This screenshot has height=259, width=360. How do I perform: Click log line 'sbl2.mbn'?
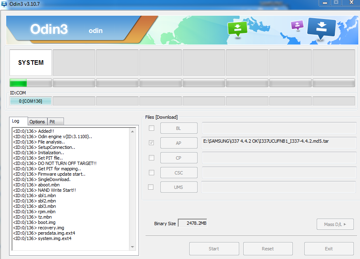(x=35, y=201)
